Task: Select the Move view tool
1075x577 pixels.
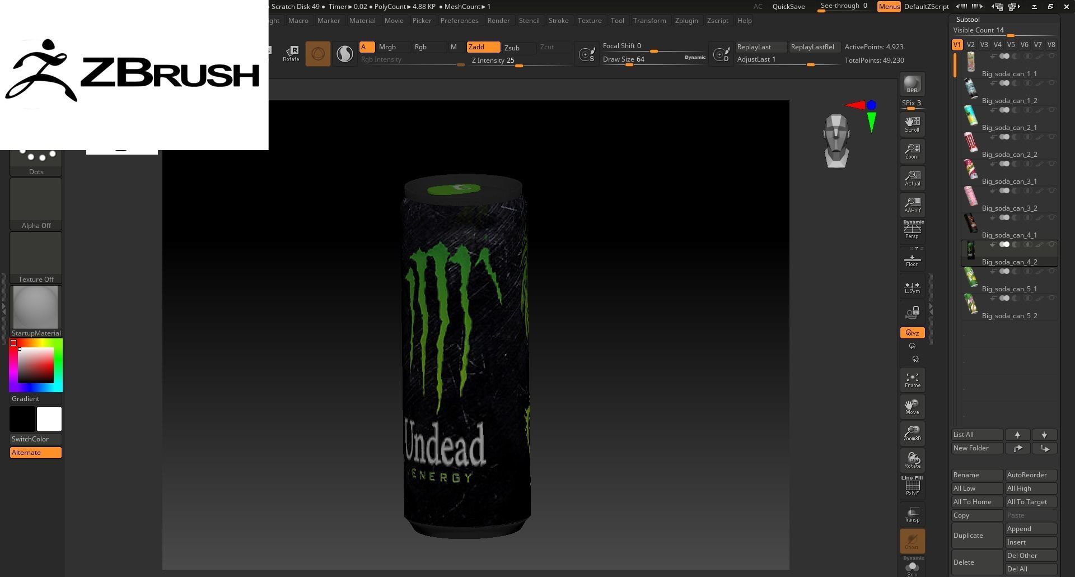Action: 912,407
